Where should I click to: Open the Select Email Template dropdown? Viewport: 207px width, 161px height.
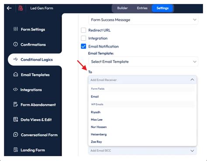click(x=143, y=62)
